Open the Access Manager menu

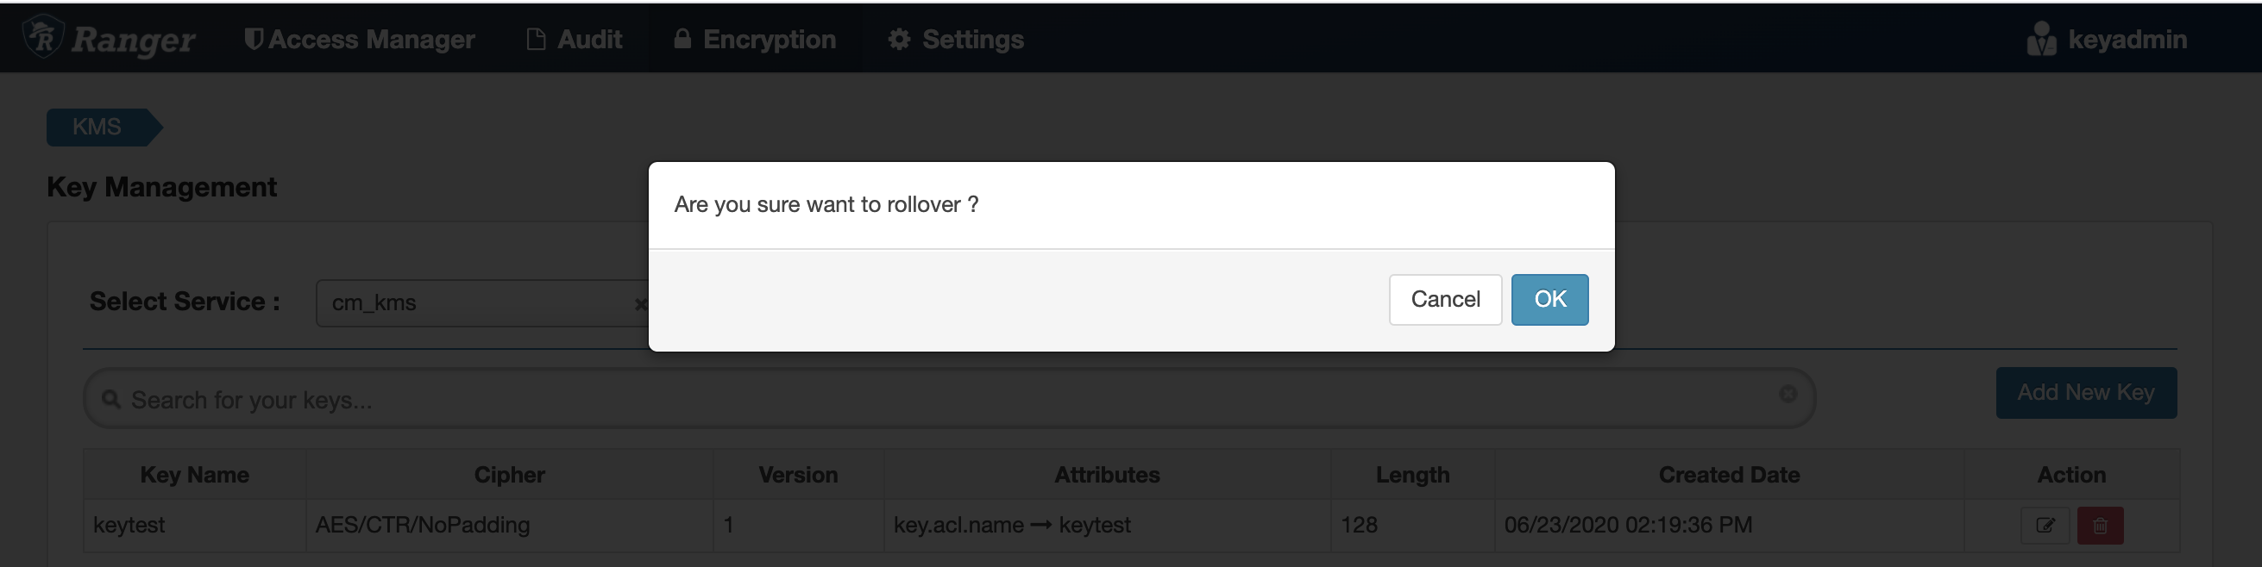point(359,40)
